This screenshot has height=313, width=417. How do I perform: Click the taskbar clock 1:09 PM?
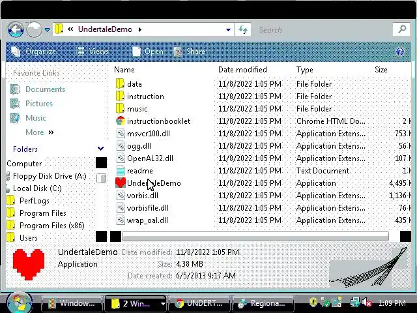[x=392, y=303]
